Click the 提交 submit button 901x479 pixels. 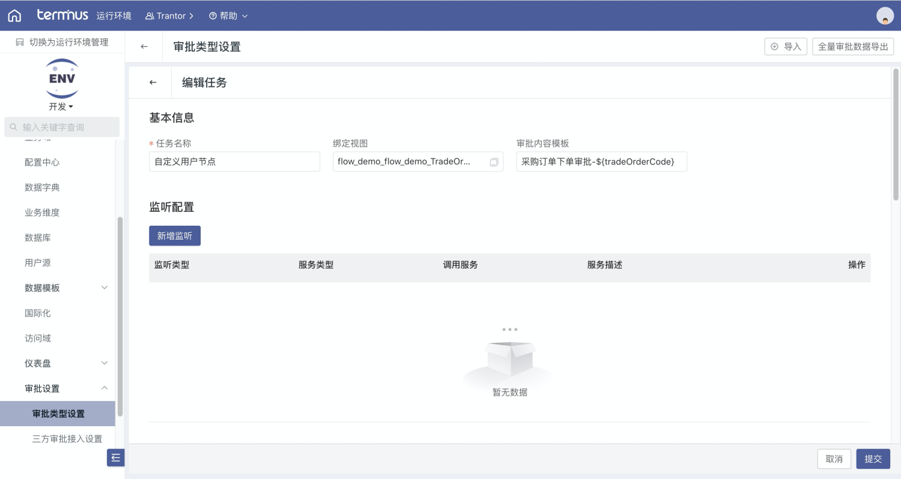[x=873, y=459]
